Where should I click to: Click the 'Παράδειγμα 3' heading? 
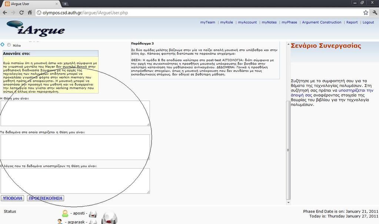pyautogui.click(x=142, y=43)
